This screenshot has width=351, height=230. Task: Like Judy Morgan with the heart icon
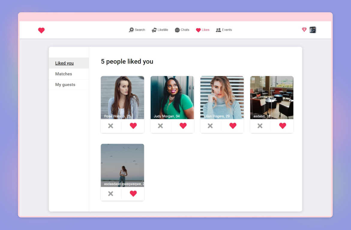tap(183, 126)
